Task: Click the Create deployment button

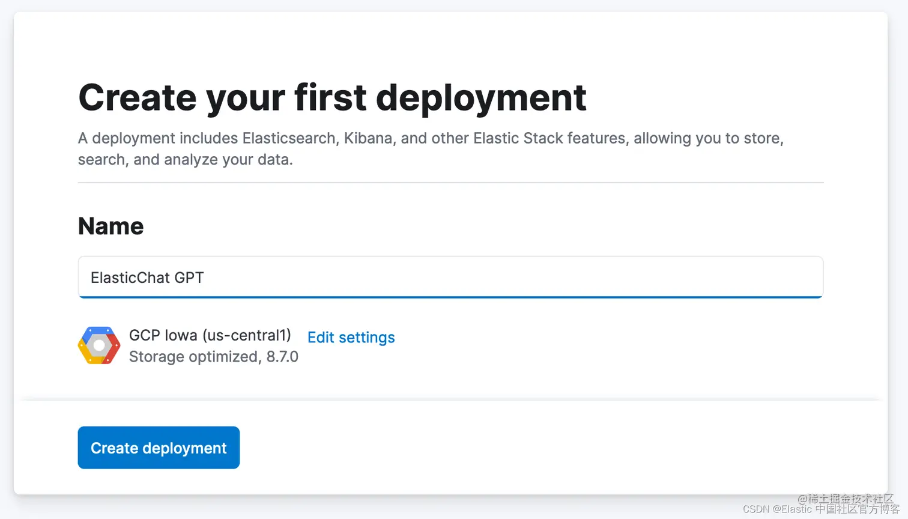Action: point(159,448)
